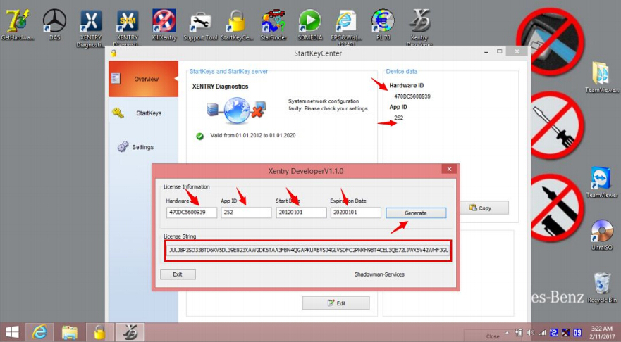Click the Edit button
The height and width of the screenshot is (342, 621).
336,303
